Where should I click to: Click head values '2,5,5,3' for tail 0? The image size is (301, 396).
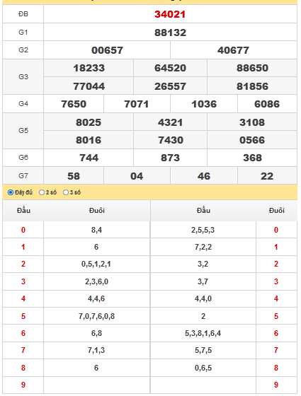click(x=203, y=230)
